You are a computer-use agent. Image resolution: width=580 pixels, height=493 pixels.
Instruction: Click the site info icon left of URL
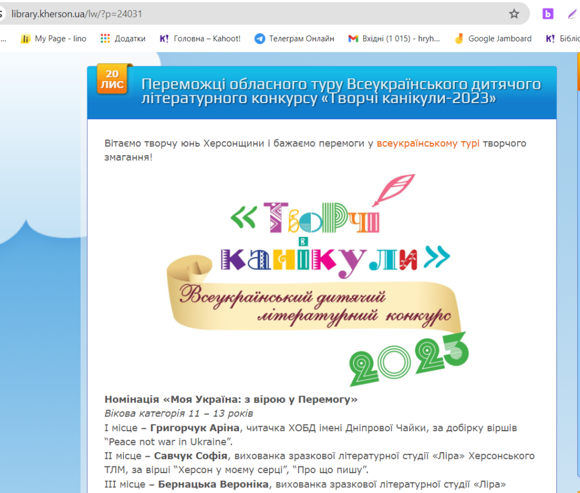tap(2, 14)
